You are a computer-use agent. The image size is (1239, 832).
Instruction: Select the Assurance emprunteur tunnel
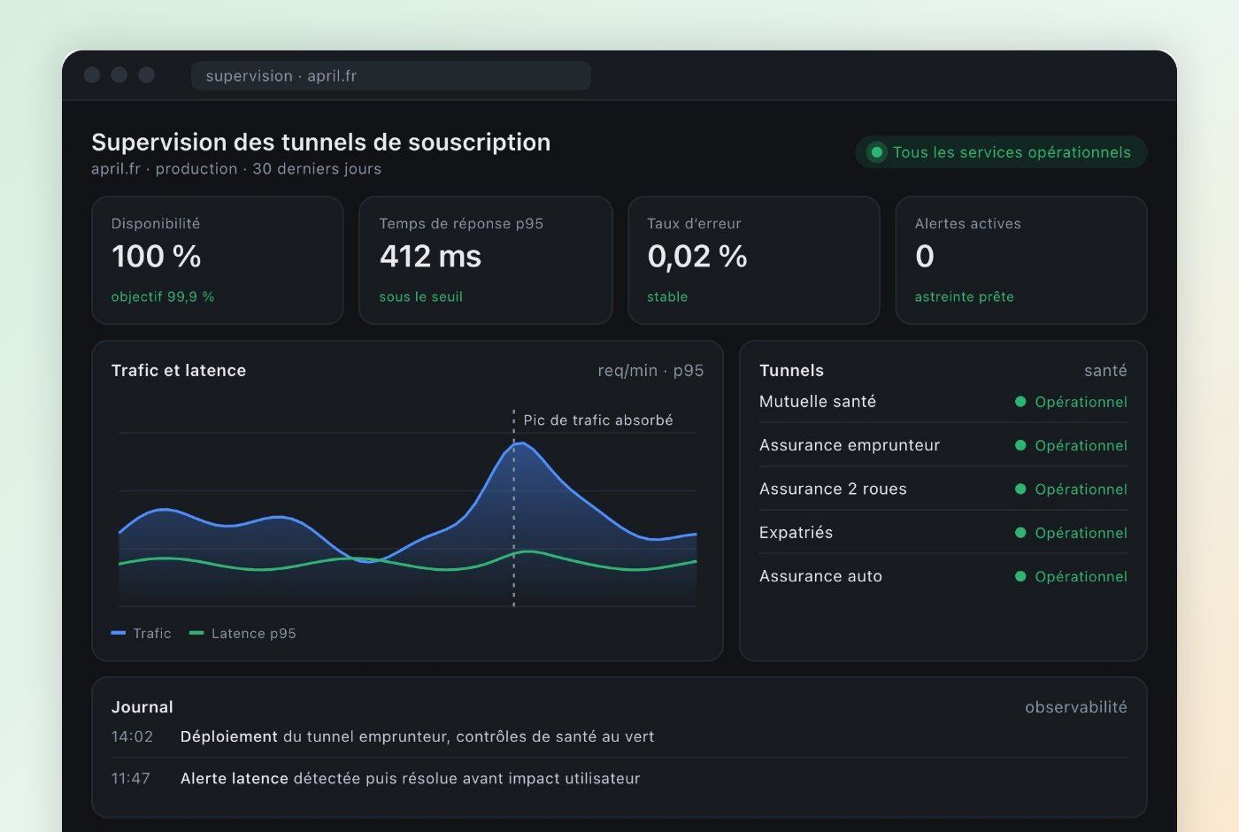(943, 445)
